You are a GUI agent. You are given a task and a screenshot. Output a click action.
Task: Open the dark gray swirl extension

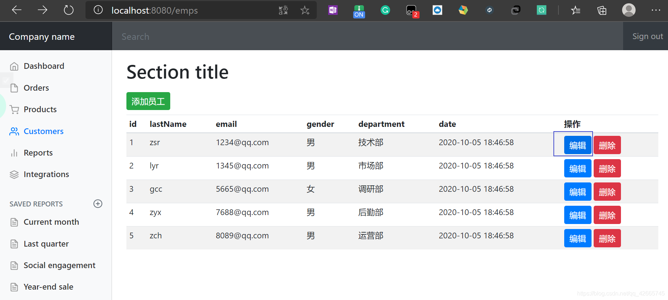tap(516, 10)
